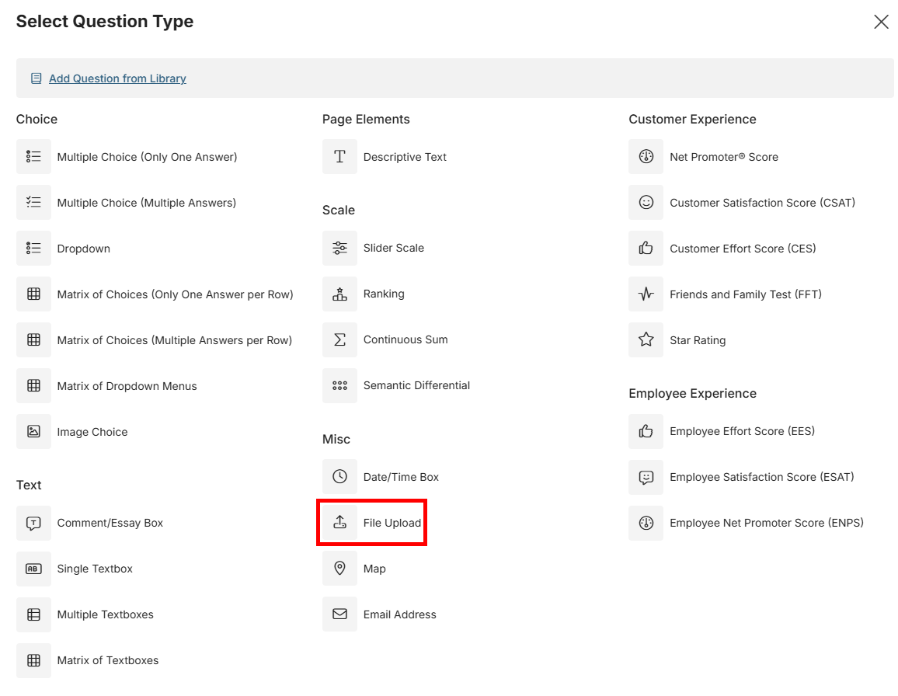The image size is (898, 696).
Task: Select Slider Scale label
Action: [394, 248]
